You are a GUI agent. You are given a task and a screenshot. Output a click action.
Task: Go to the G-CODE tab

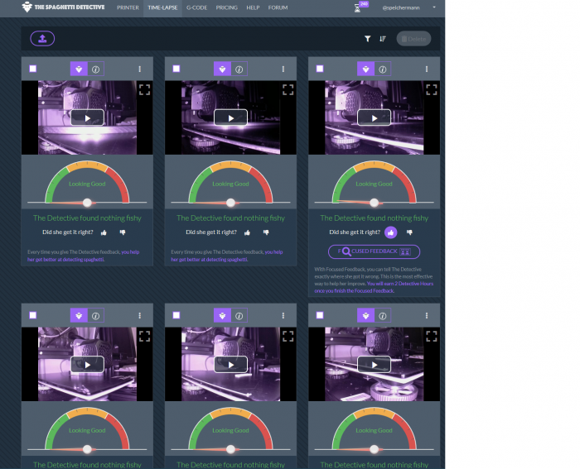tap(197, 7)
